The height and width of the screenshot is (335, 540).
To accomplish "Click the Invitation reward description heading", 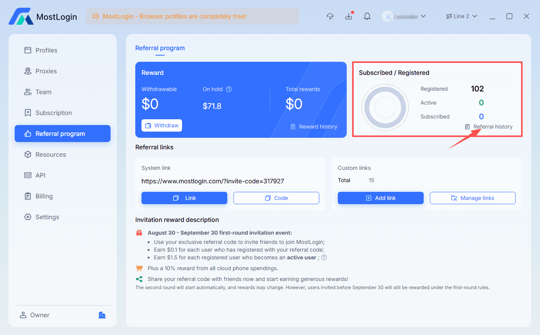I will pos(177,220).
